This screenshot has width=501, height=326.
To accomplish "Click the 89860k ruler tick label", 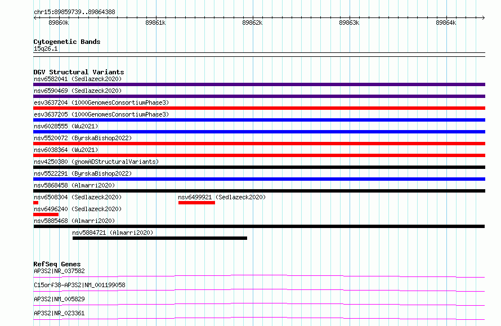I will (x=59, y=23).
